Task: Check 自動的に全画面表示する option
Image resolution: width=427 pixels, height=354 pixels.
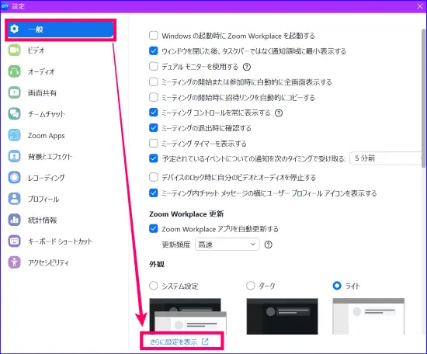Action: click(x=154, y=82)
